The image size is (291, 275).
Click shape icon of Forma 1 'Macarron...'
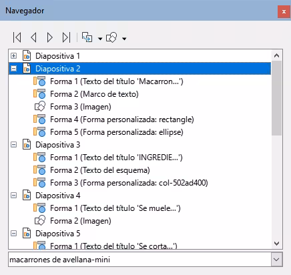(x=39, y=81)
